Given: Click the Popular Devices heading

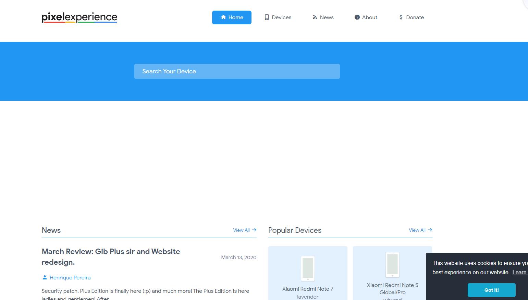Looking at the screenshot, I should coord(295,230).
